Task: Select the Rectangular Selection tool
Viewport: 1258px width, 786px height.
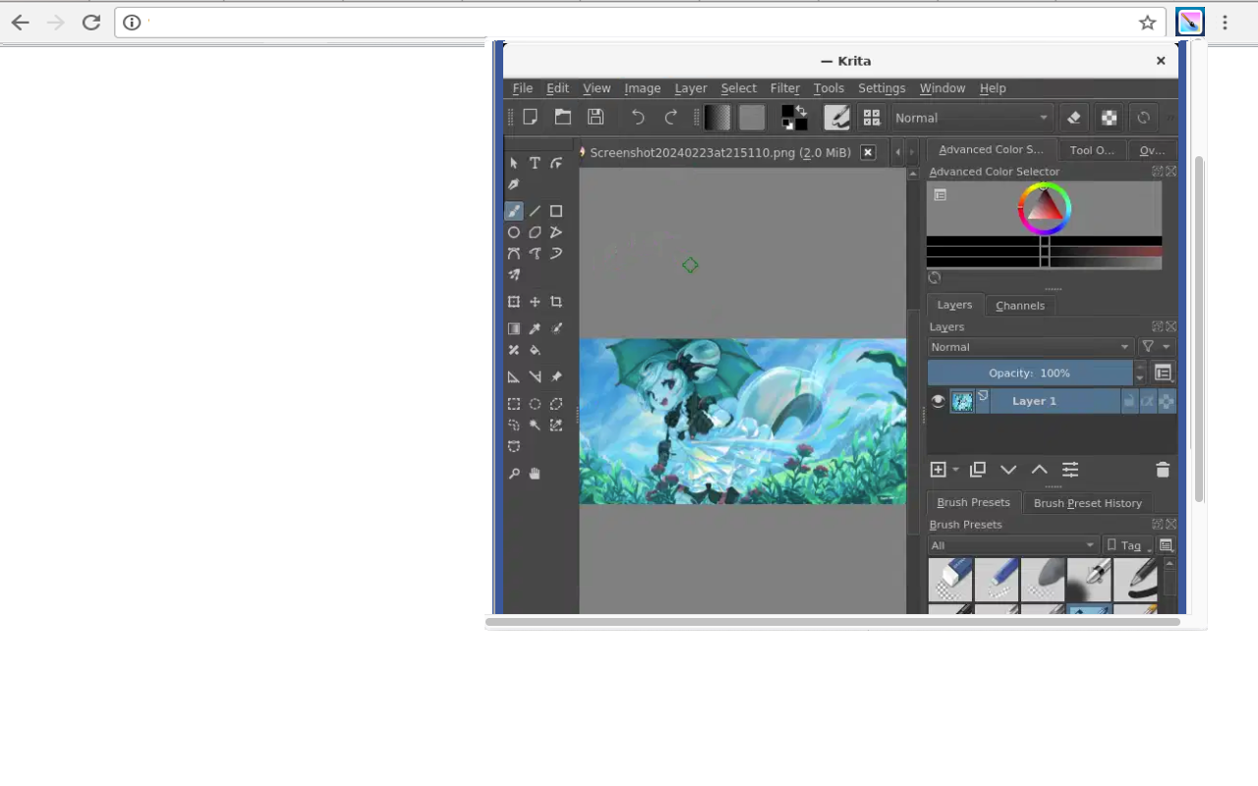Action: point(513,404)
